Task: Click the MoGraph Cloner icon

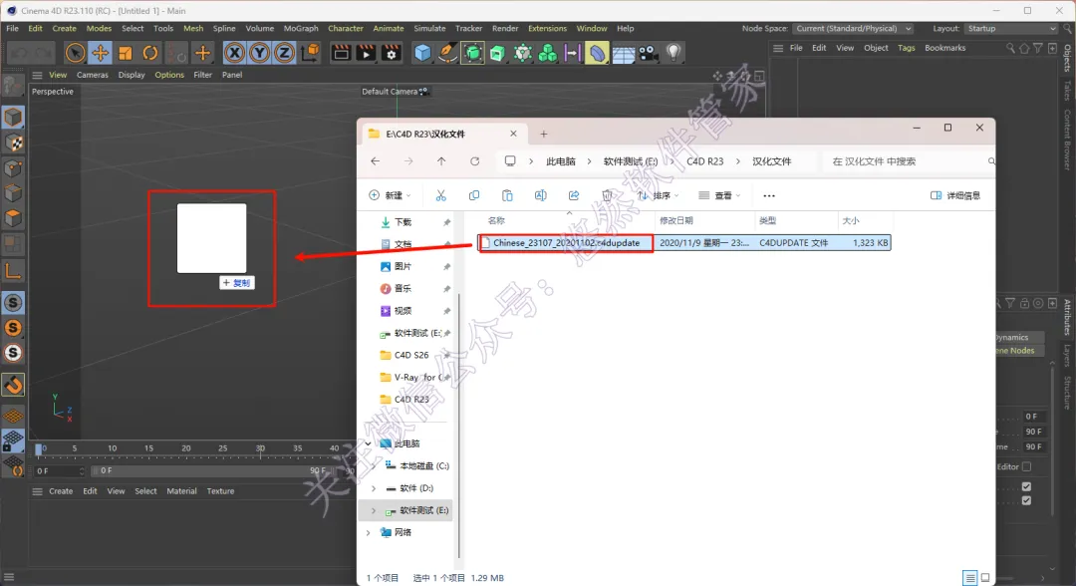Action: (x=548, y=53)
